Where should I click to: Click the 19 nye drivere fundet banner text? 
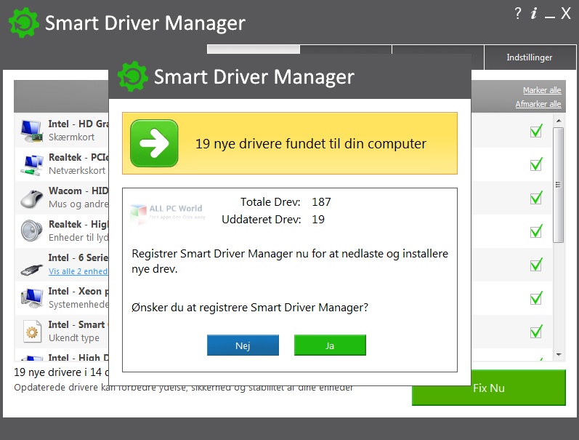pos(310,143)
